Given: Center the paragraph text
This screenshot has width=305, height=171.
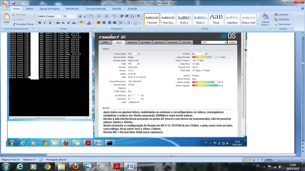Looking at the screenshot, I should (104, 23).
